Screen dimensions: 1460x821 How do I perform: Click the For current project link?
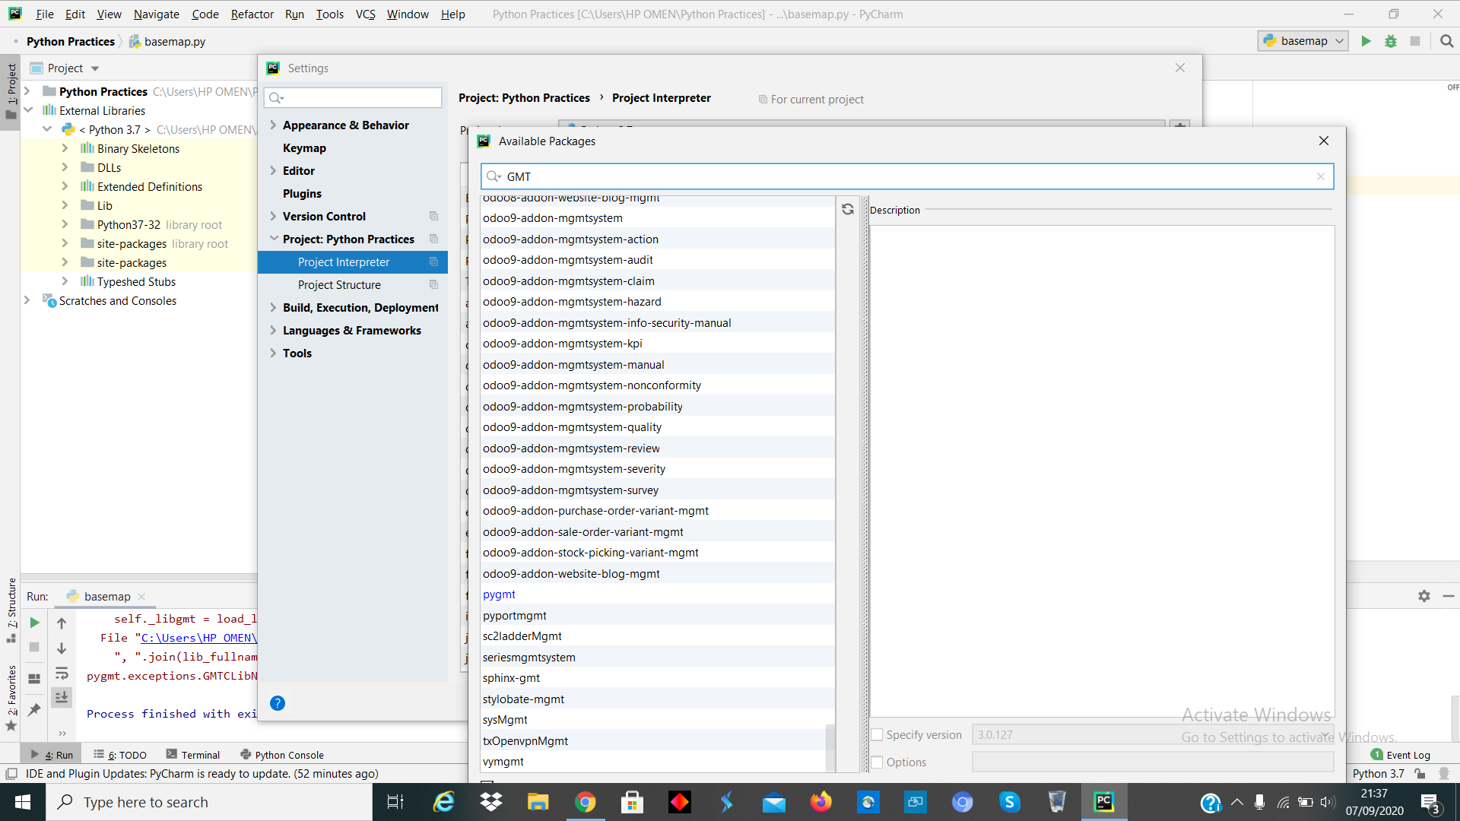(817, 99)
